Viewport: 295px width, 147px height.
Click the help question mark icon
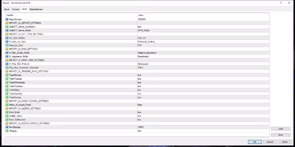[281, 3]
